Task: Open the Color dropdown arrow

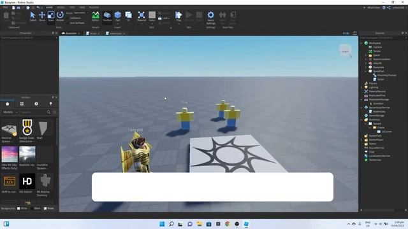Action: click(152, 24)
